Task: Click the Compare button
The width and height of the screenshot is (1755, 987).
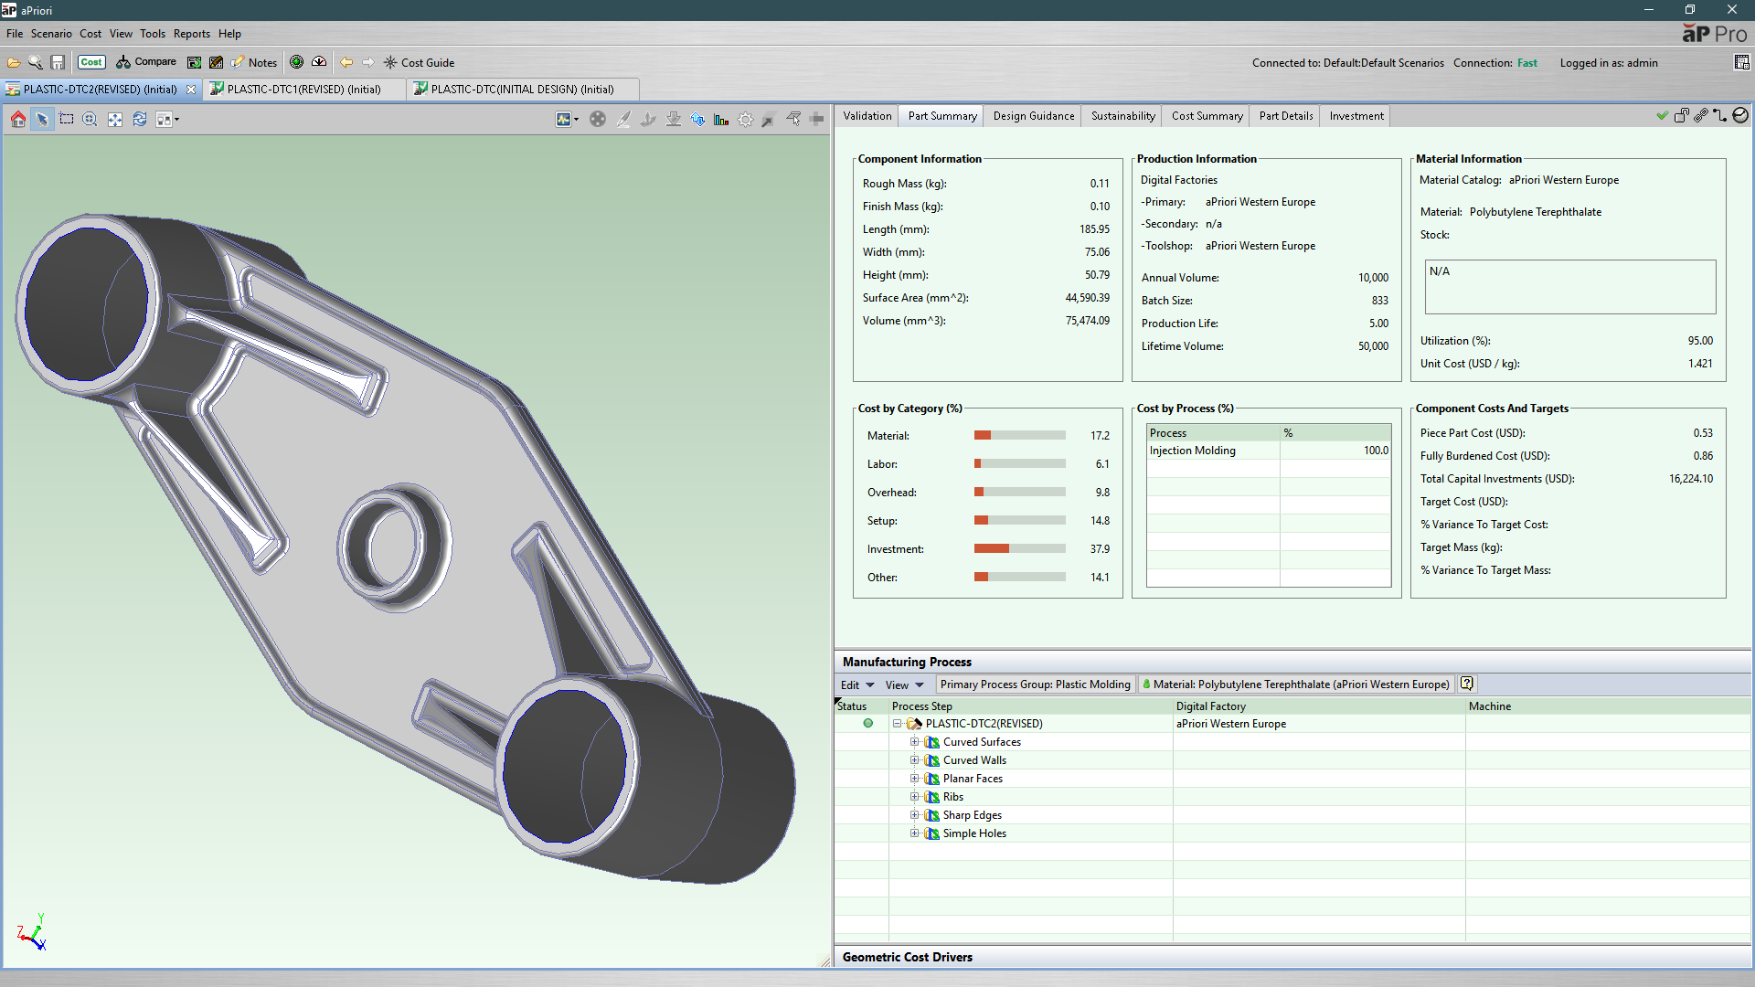Action: point(146,62)
